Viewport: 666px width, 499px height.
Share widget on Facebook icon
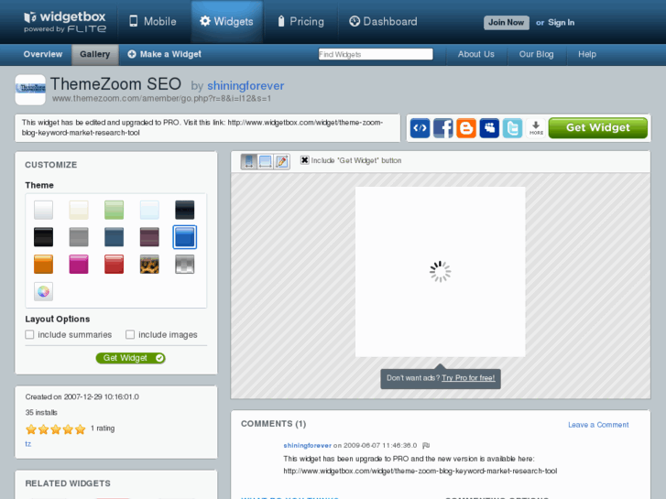[443, 128]
